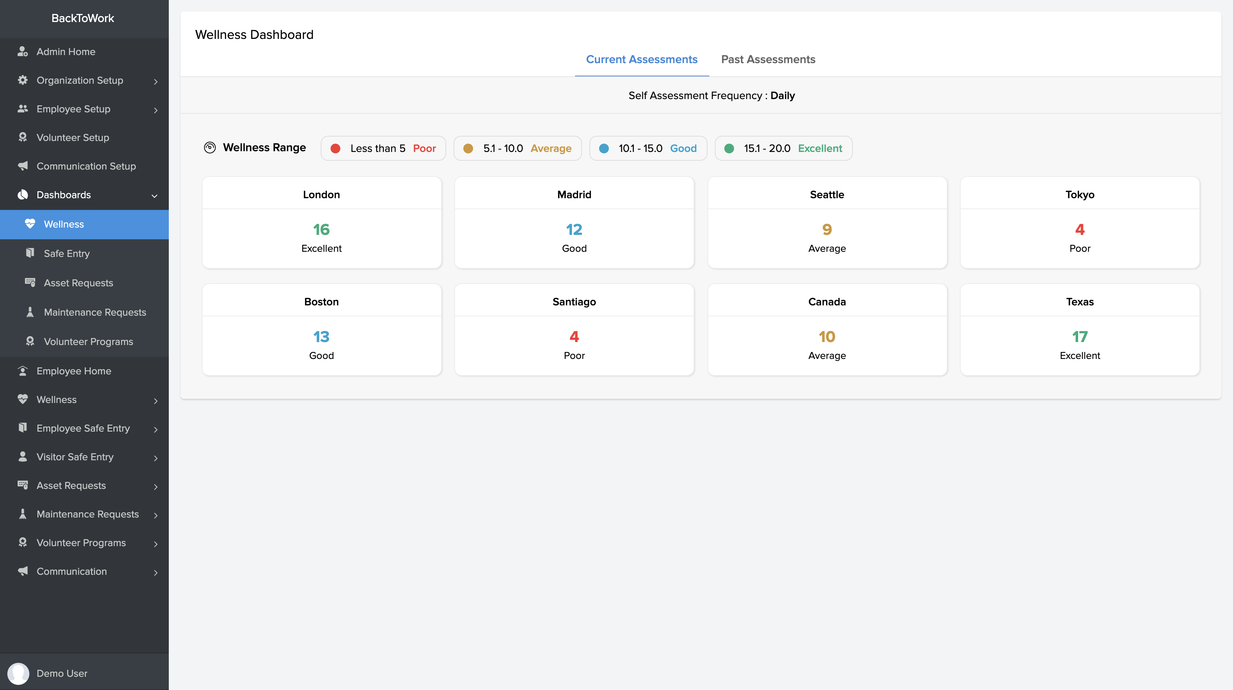Click Maintenance Requests broom icon under Dashboards
Image resolution: width=1233 pixels, height=690 pixels.
[30, 312]
